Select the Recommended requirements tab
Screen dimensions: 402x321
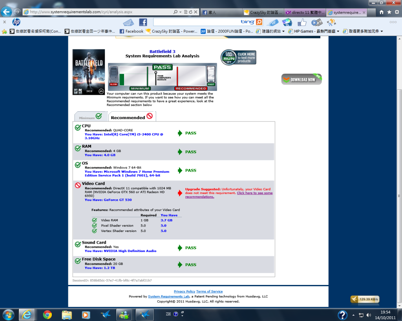132,117
